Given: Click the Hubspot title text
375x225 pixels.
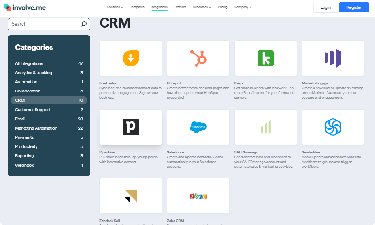Looking at the screenshot, I should point(174,83).
